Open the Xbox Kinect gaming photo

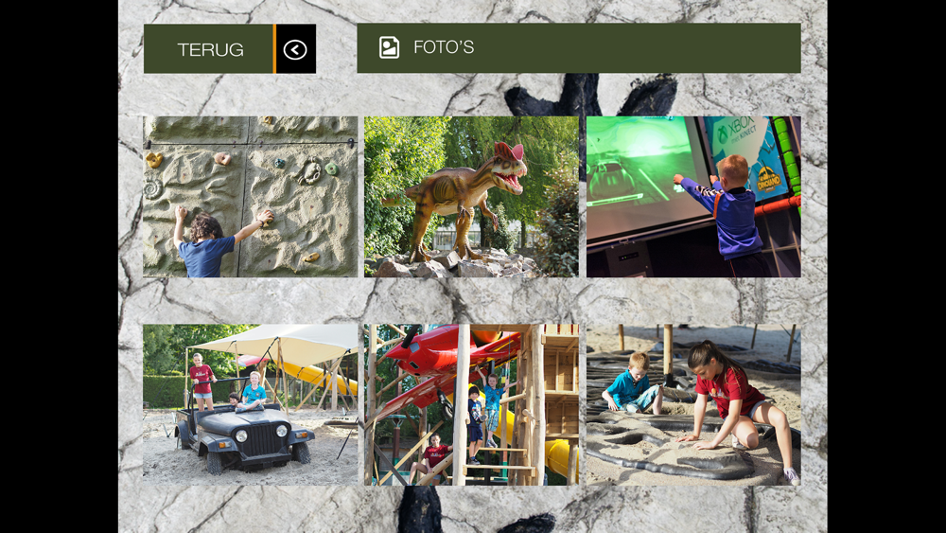[693, 197]
